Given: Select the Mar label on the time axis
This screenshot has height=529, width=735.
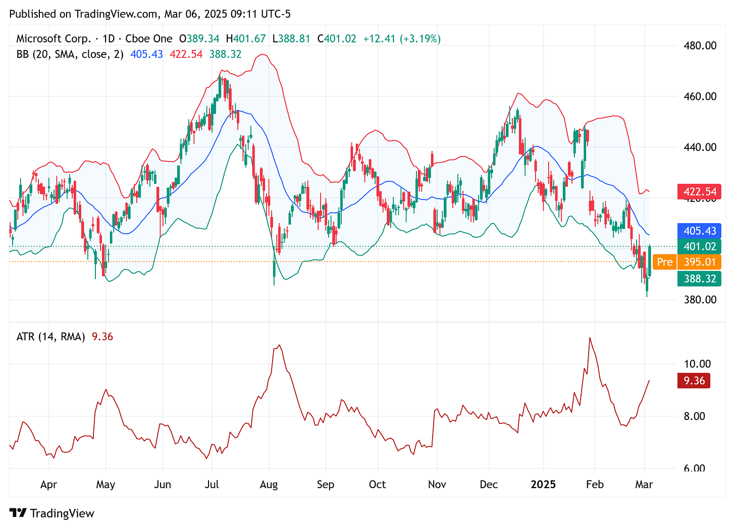Looking at the screenshot, I should [x=645, y=485].
